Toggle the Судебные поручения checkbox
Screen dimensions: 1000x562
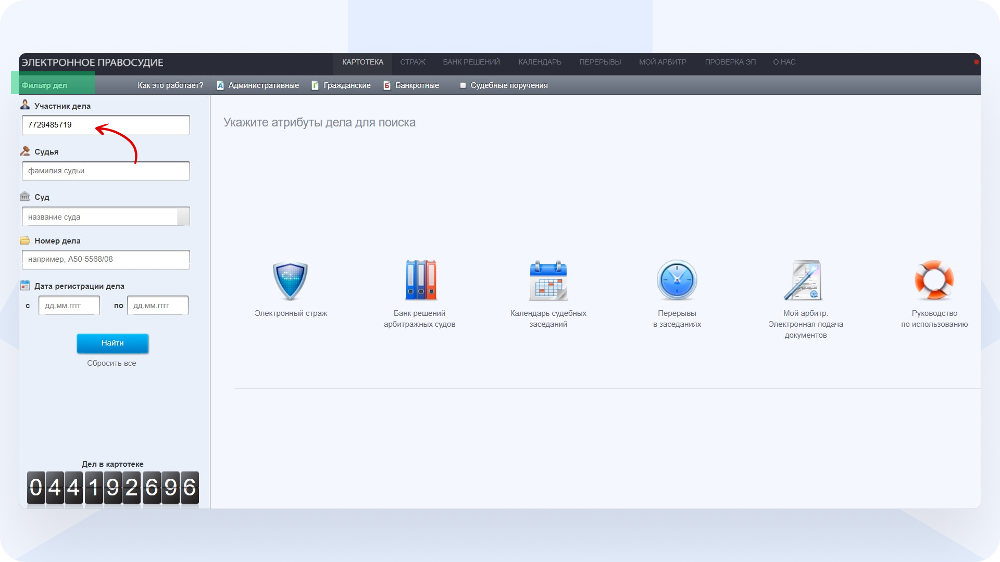463,85
